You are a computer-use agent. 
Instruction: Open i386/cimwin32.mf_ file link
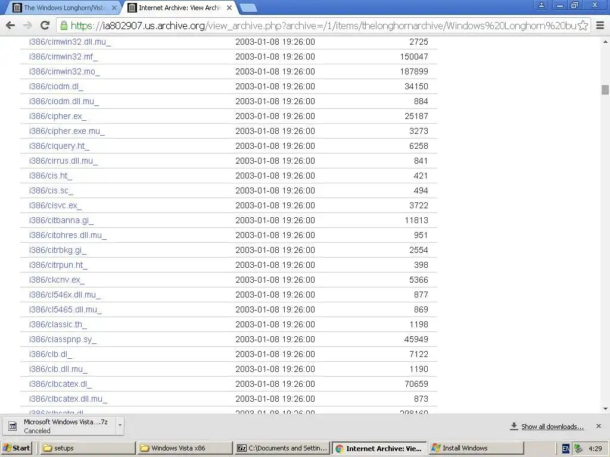63,57
